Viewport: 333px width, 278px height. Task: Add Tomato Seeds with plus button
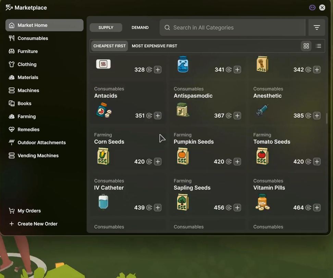click(317, 161)
